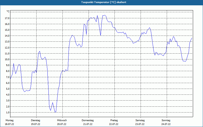Select the 16,0 y-axis value
The image size is (203, 127).
(x=7, y=24)
